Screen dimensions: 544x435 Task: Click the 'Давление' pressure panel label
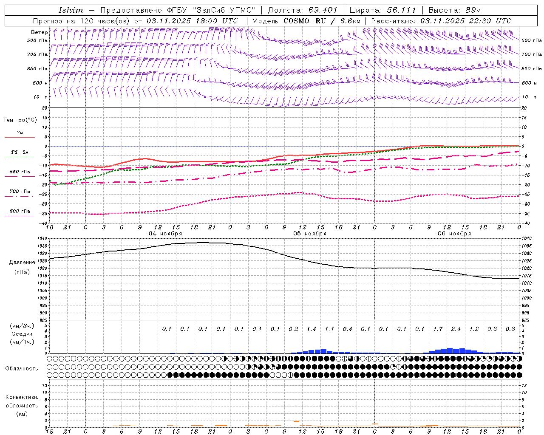(22, 263)
